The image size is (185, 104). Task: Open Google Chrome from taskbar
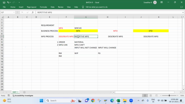tap(93, 101)
